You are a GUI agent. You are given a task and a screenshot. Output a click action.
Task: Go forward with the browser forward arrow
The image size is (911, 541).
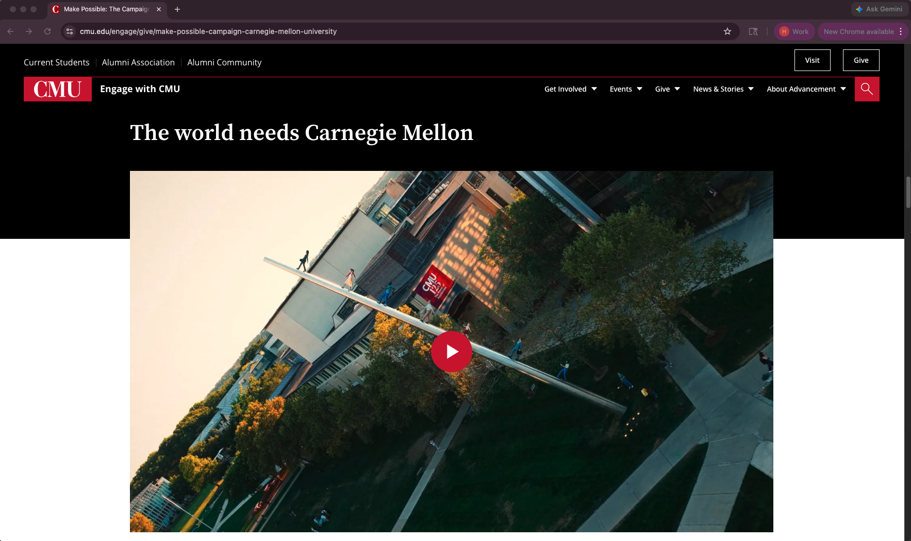(29, 31)
